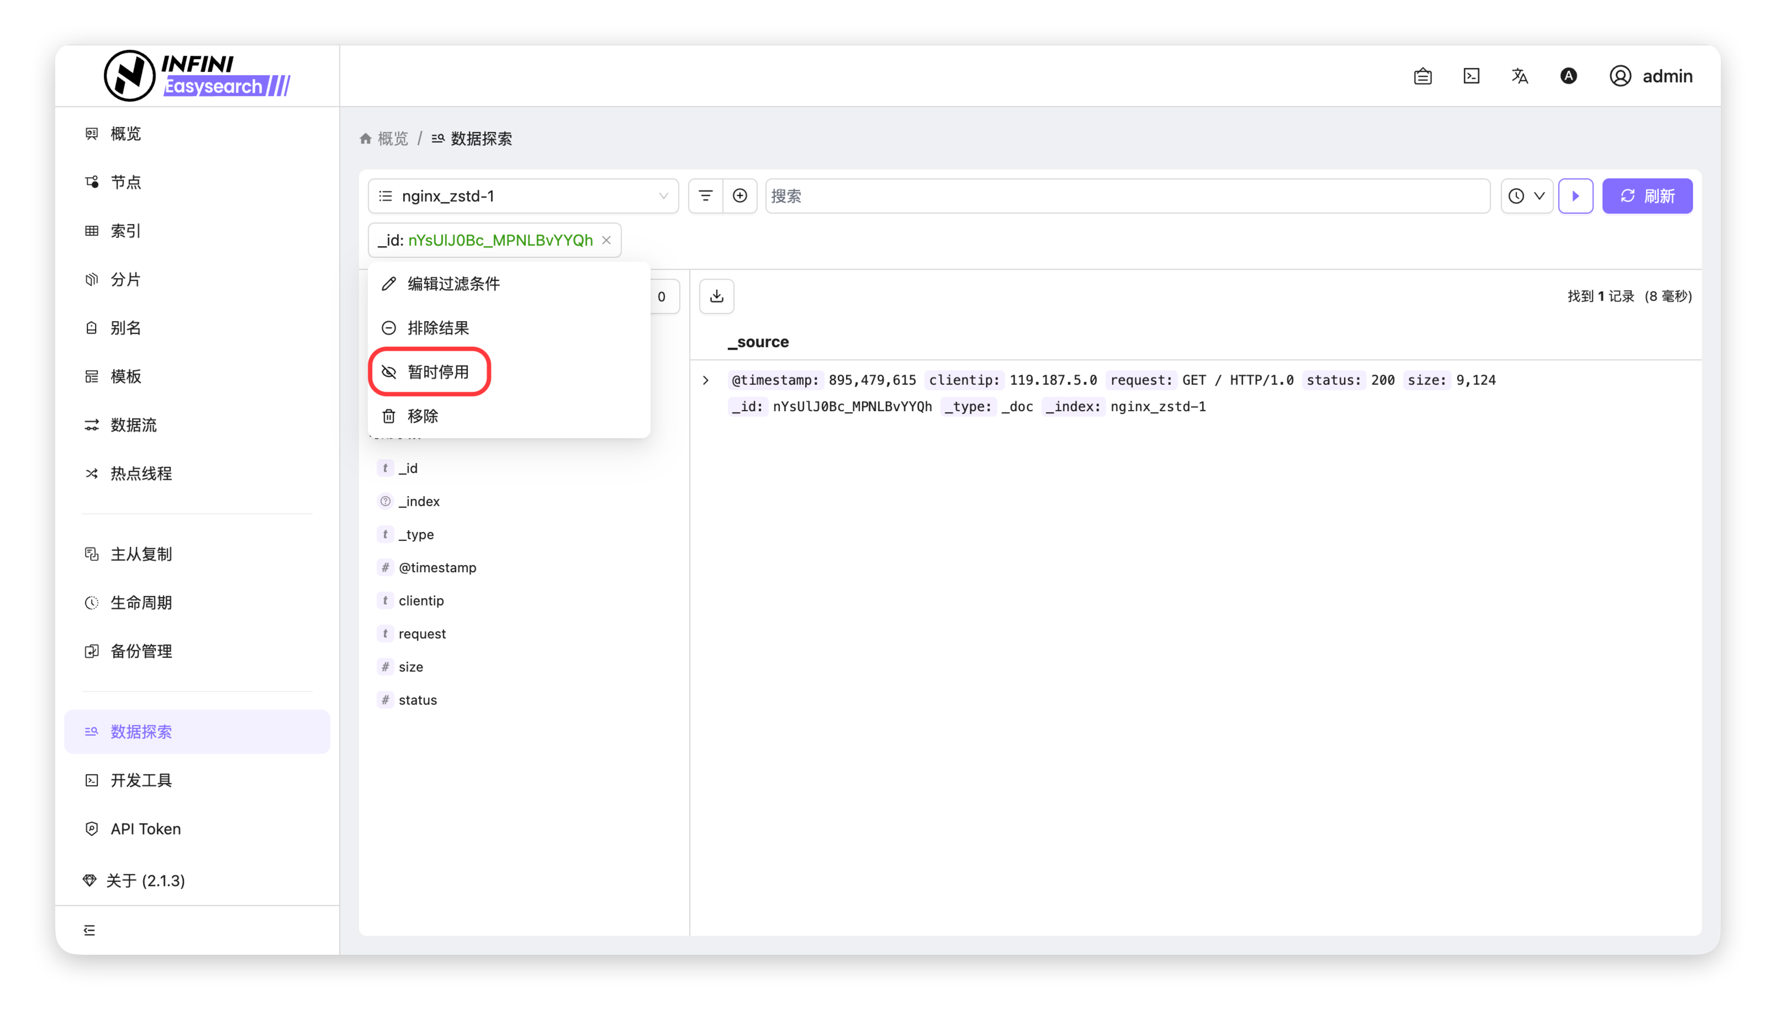The height and width of the screenshot is (1021, 1776).
Task: Click the clipboard icon in top bar
Action: click(1423, 76)
